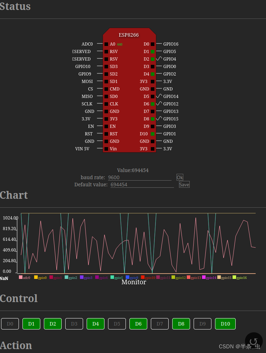The image size is (266, 353).
Task: Click the CMD pin square
Action: [106, 89]
